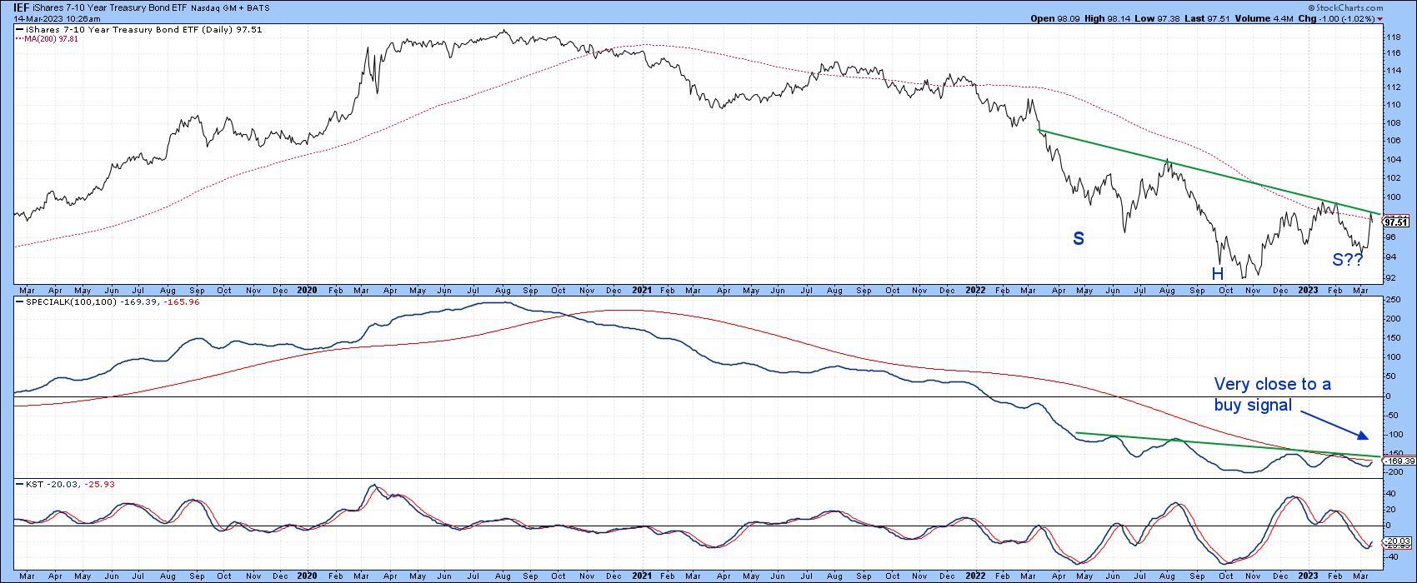
Task: Click the Nasdaq GM + BATS exchange label
Action: pyautogui.click(x=231, y=7)
